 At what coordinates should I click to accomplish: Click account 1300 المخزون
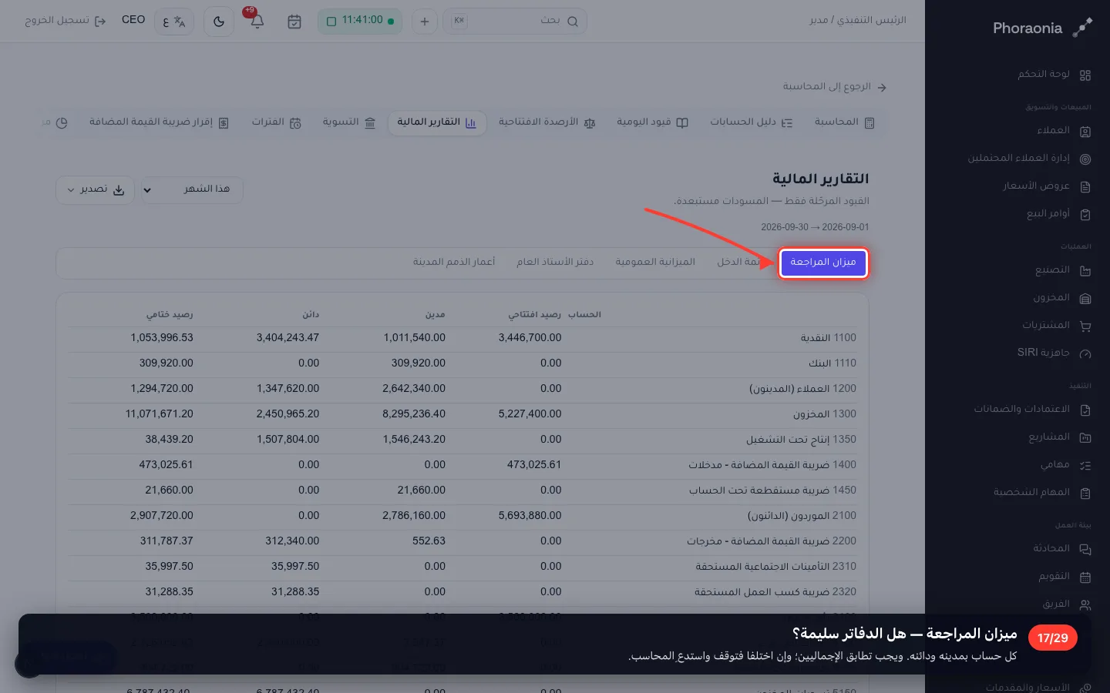tap(825, 414)
